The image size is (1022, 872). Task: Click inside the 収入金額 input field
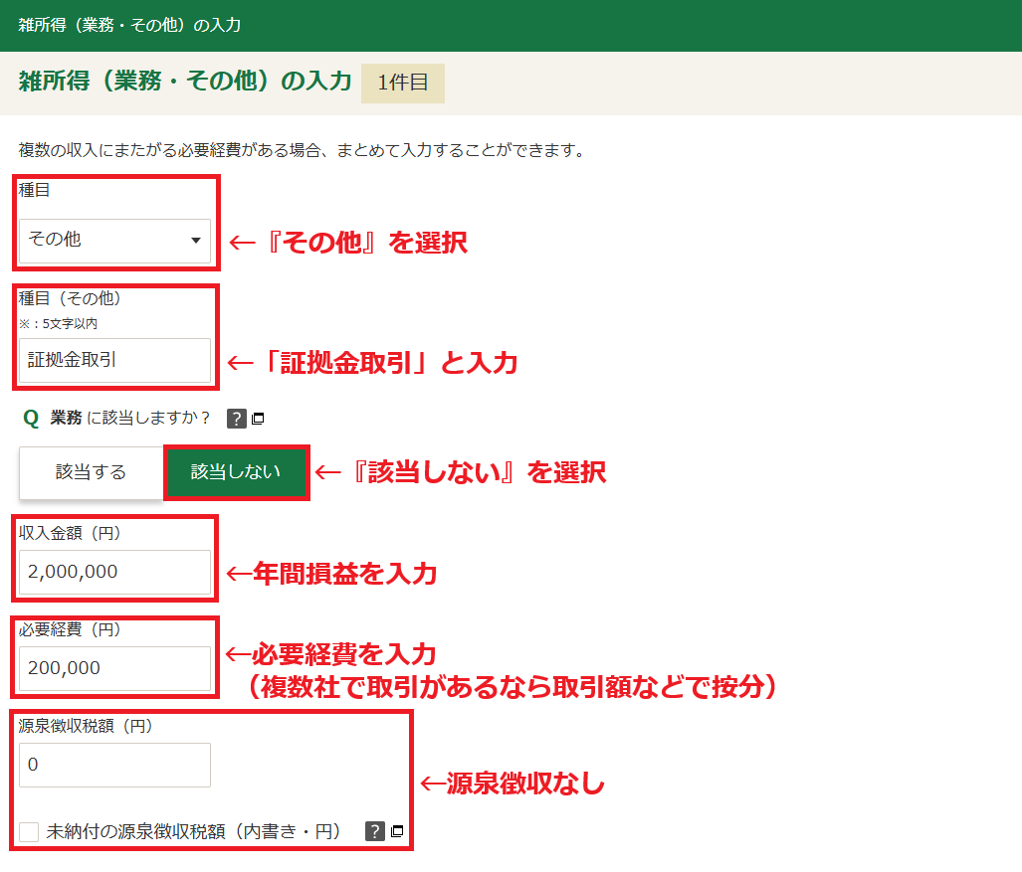click(x=112, y=572)
